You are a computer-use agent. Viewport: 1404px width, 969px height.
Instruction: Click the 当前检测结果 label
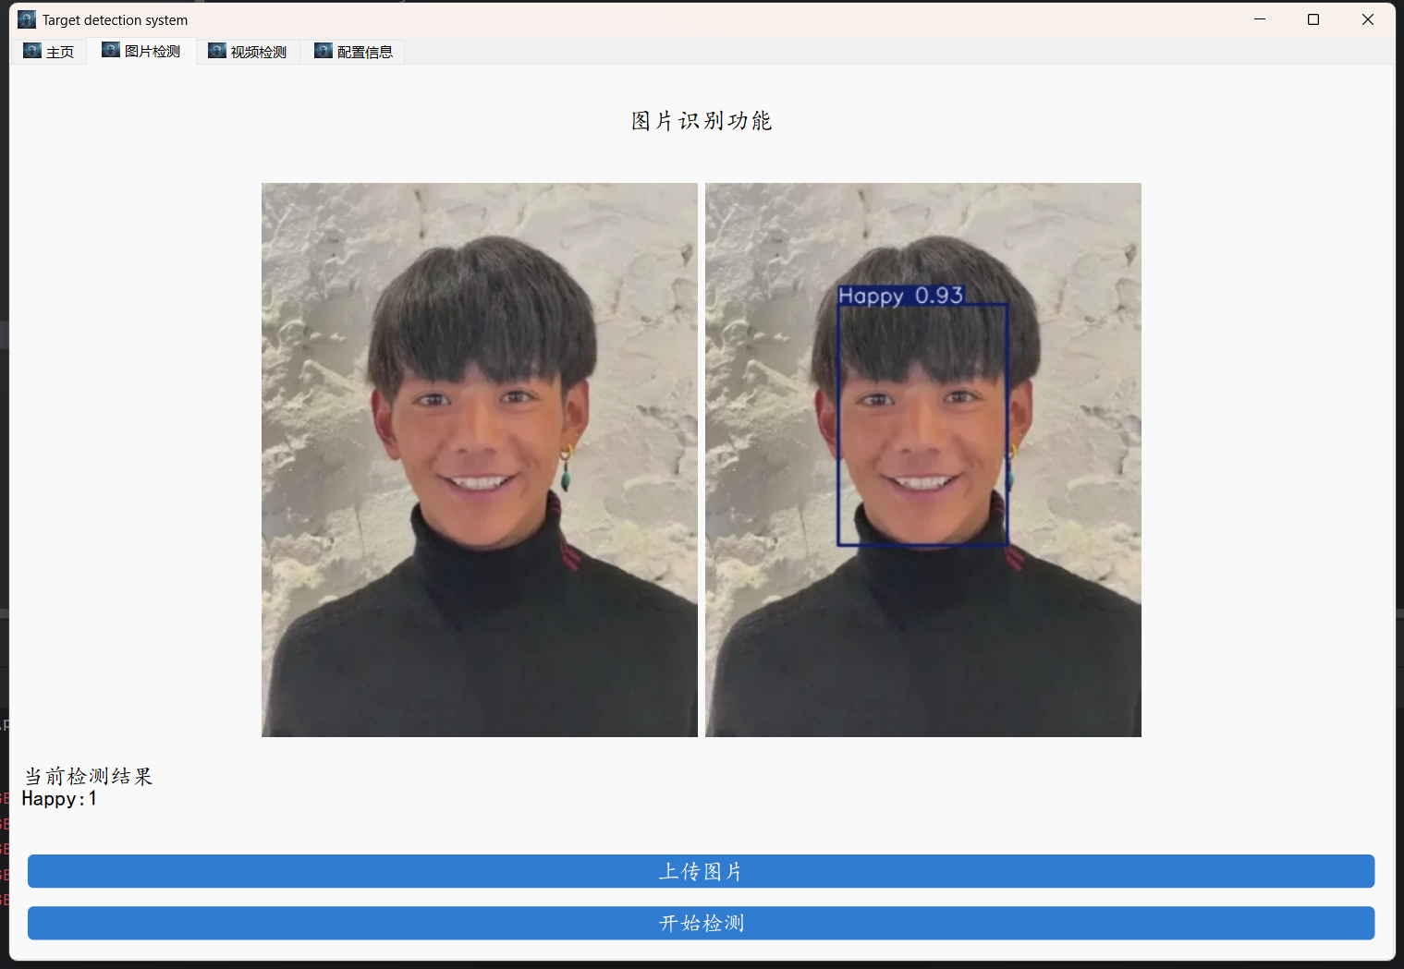point(88,776)
